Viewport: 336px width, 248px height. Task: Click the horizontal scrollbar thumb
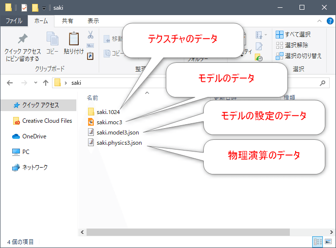(x=188, y=232)
